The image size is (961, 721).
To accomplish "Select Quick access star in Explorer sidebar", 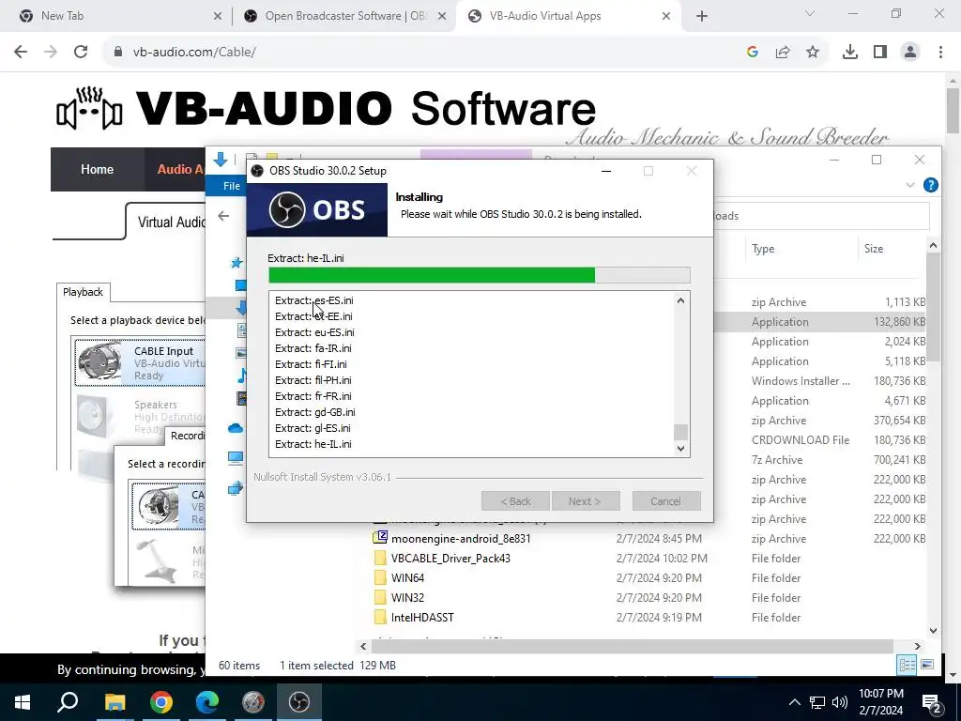I will click(x=236, y=263).
